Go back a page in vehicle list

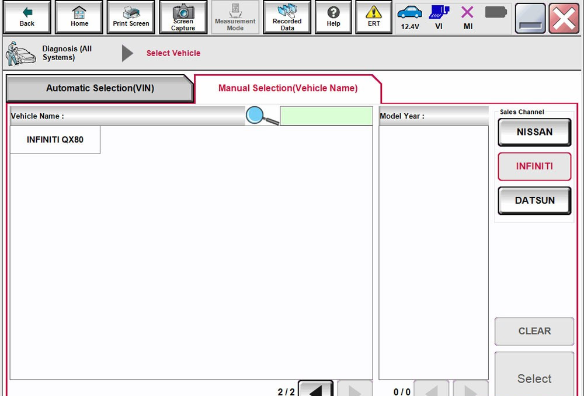pos(315,388)
